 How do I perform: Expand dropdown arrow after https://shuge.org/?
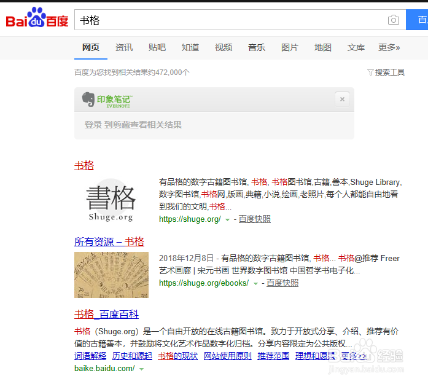click(x=227, y=219)
